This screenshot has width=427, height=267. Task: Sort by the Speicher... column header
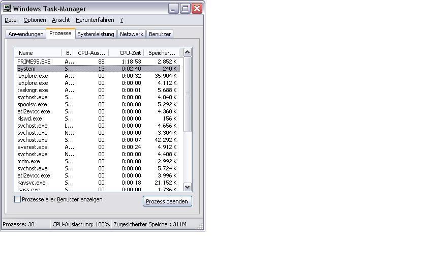(162, 53)
